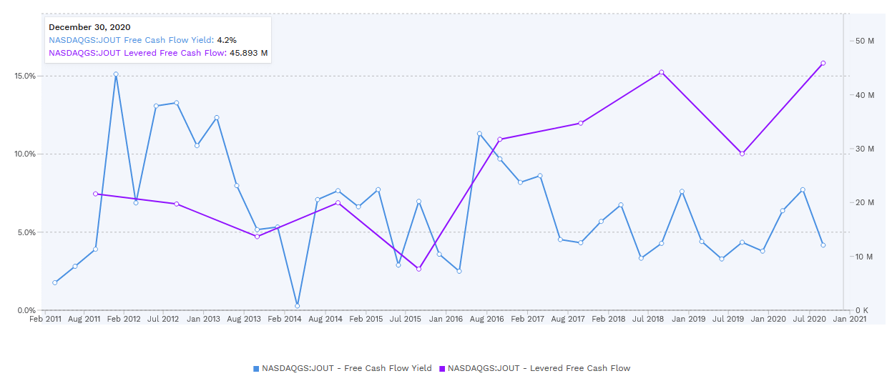
Task: Click the purple legend swatch for Levered Free Cash Flow
Action: click(x=442, y=369)
